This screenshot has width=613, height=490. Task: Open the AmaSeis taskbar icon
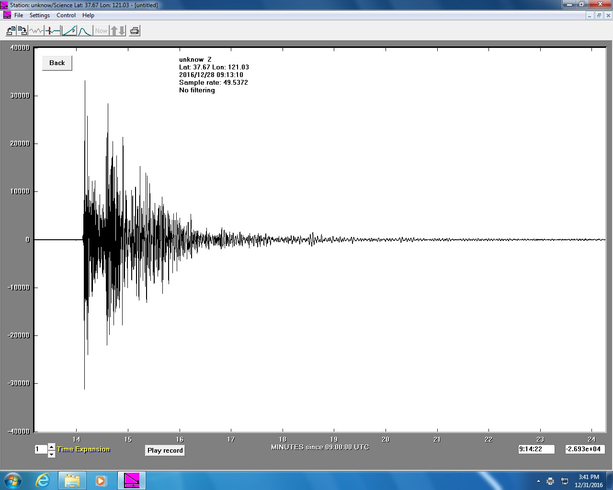[x=131, y=480]
